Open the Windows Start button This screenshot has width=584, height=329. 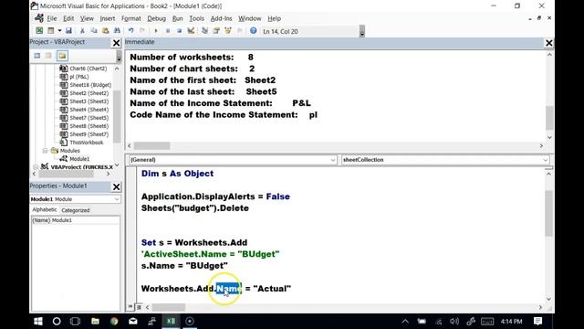tap(38, 321)
